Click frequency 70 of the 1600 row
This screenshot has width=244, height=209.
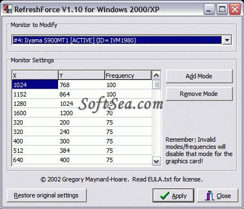click(110, 113)
